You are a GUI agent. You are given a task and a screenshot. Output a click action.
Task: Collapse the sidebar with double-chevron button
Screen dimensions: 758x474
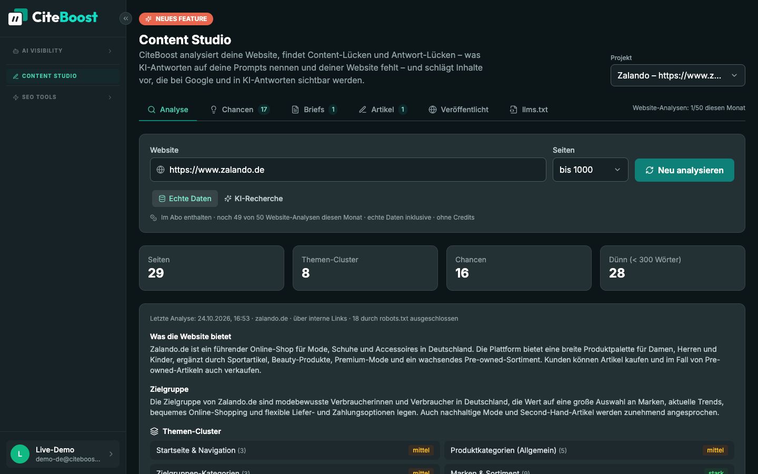pos(125,18)
